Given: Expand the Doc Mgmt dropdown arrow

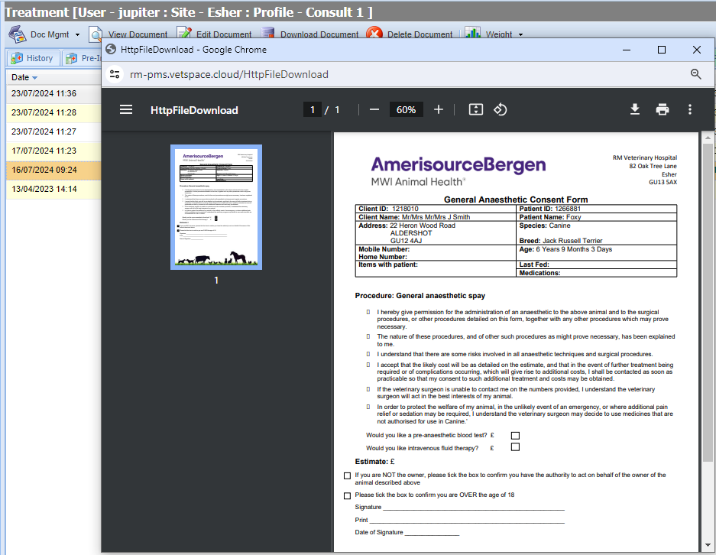Looking at the screenshot, I should coord(77,34).
